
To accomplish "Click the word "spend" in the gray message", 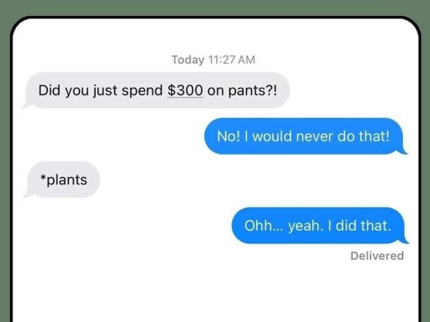I will click(142, 91).
